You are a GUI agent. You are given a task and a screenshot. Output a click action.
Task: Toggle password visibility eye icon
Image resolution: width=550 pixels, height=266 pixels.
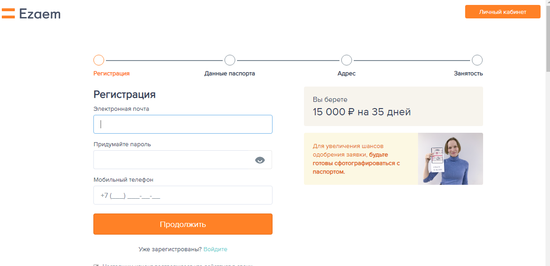(x=260, y=160)
